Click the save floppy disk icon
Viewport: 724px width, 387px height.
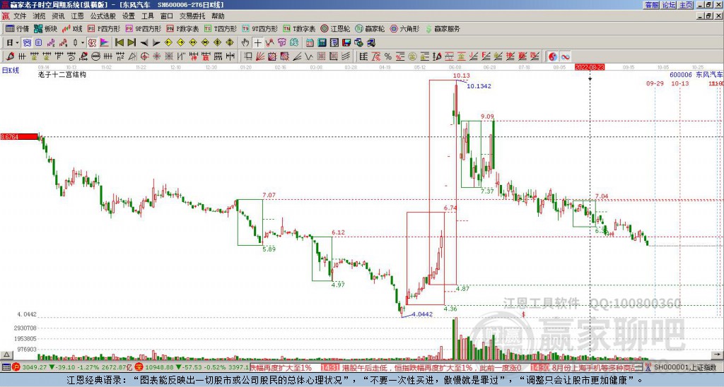point(346,43)
